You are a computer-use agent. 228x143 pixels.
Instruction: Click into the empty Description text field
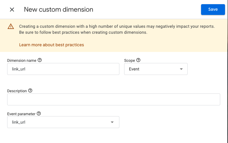[x=113, y=99]
